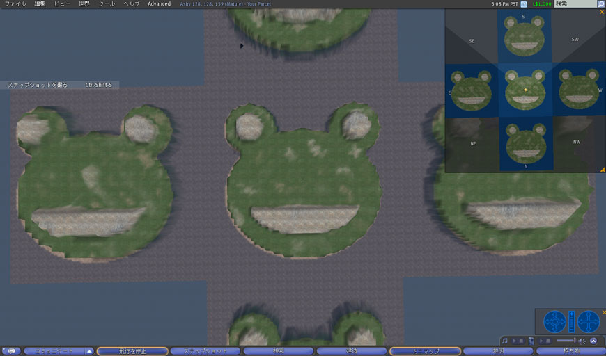The height and width of the screenshot is (356, 606).
Task: Click the スナップショット button in bottom bar
Action: point(205,351)
